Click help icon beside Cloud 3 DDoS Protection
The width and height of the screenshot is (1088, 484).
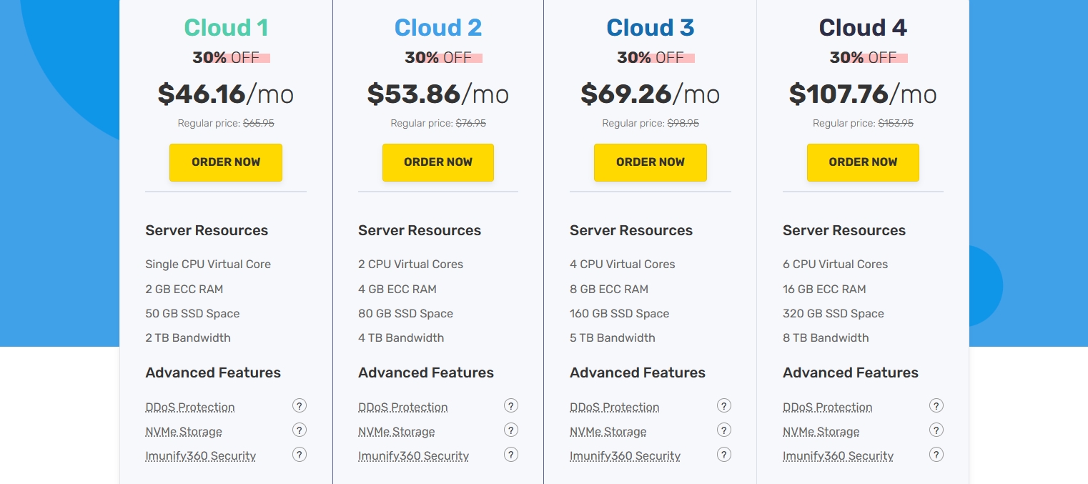(724, 406)
